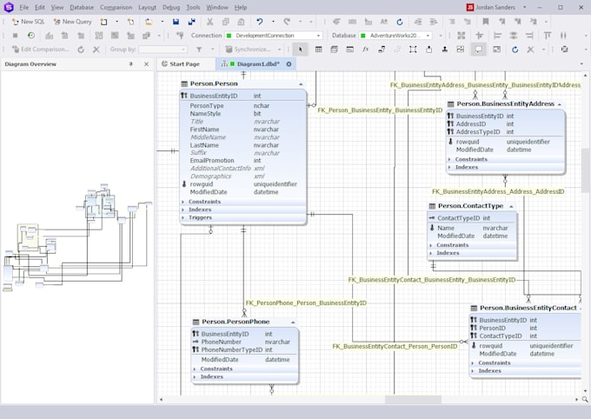Click the Save floppy disk icon

point(176,22)
